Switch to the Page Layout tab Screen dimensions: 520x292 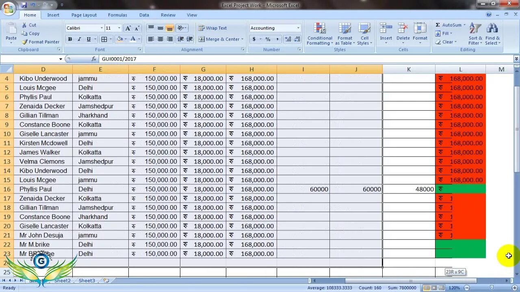point(84,15)
